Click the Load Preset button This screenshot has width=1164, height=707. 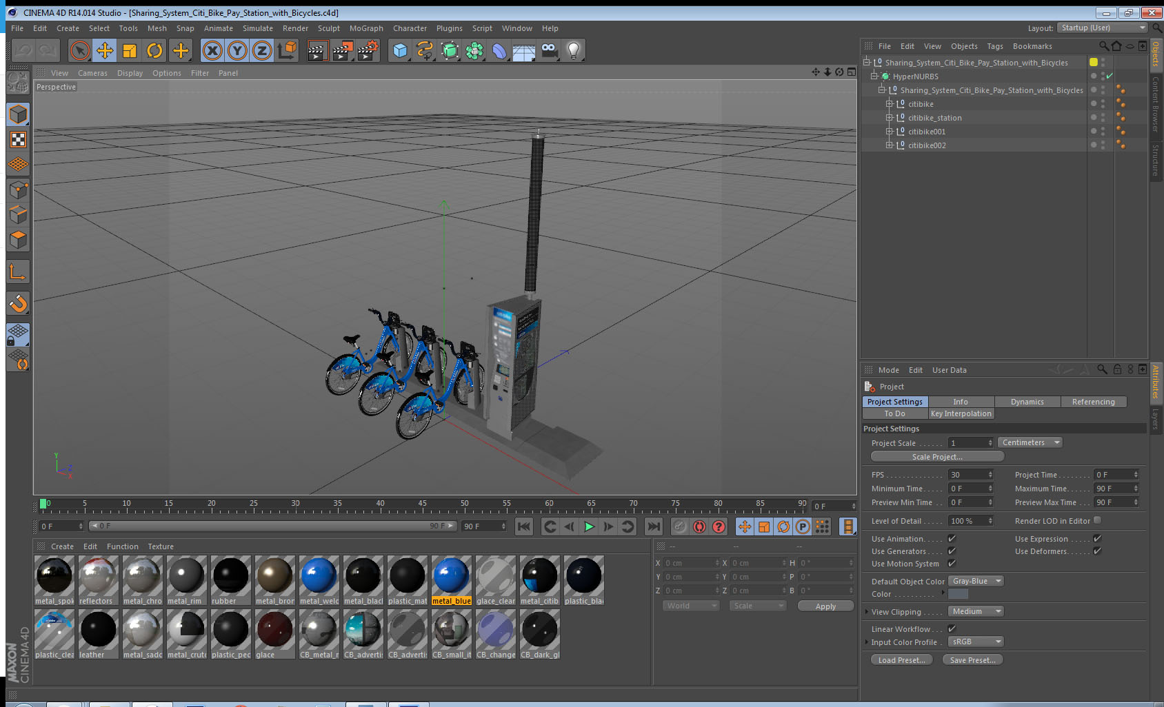[x=901, y=659]
